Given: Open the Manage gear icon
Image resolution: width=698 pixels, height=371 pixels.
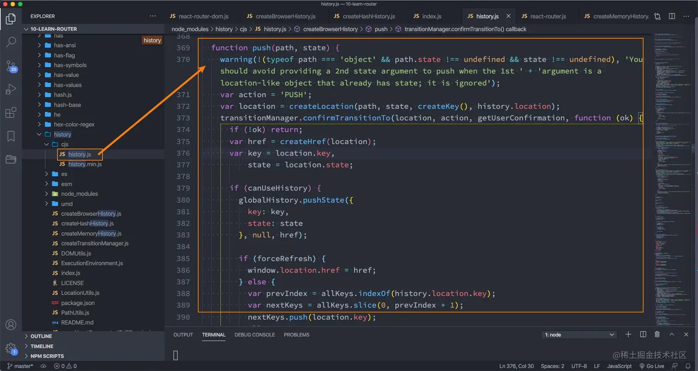Looking at the screenshot, I should point(11,348).
